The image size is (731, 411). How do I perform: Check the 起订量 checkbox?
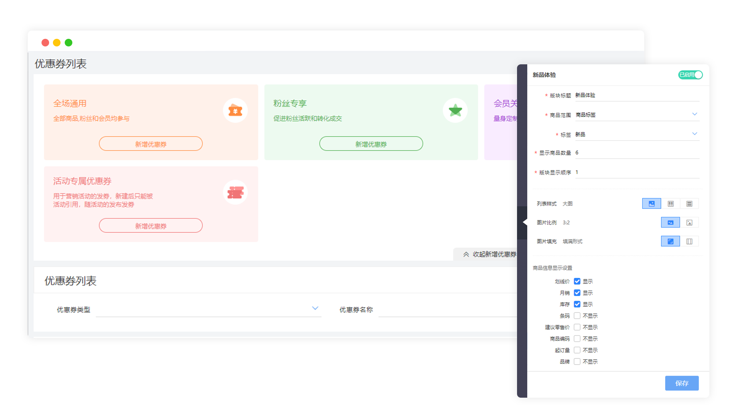tap(577, 350)
